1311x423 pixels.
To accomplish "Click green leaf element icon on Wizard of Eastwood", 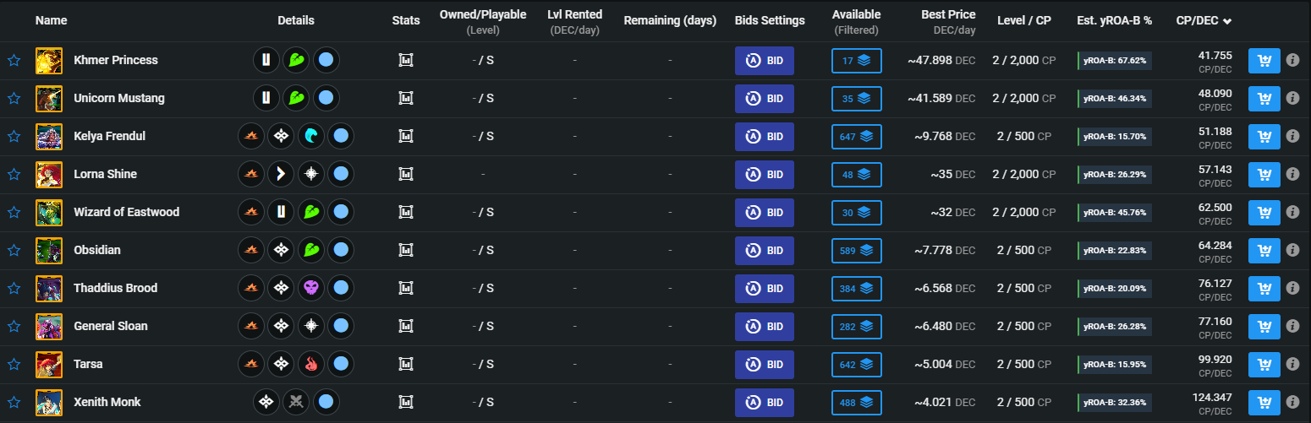I will coord(311,213).
